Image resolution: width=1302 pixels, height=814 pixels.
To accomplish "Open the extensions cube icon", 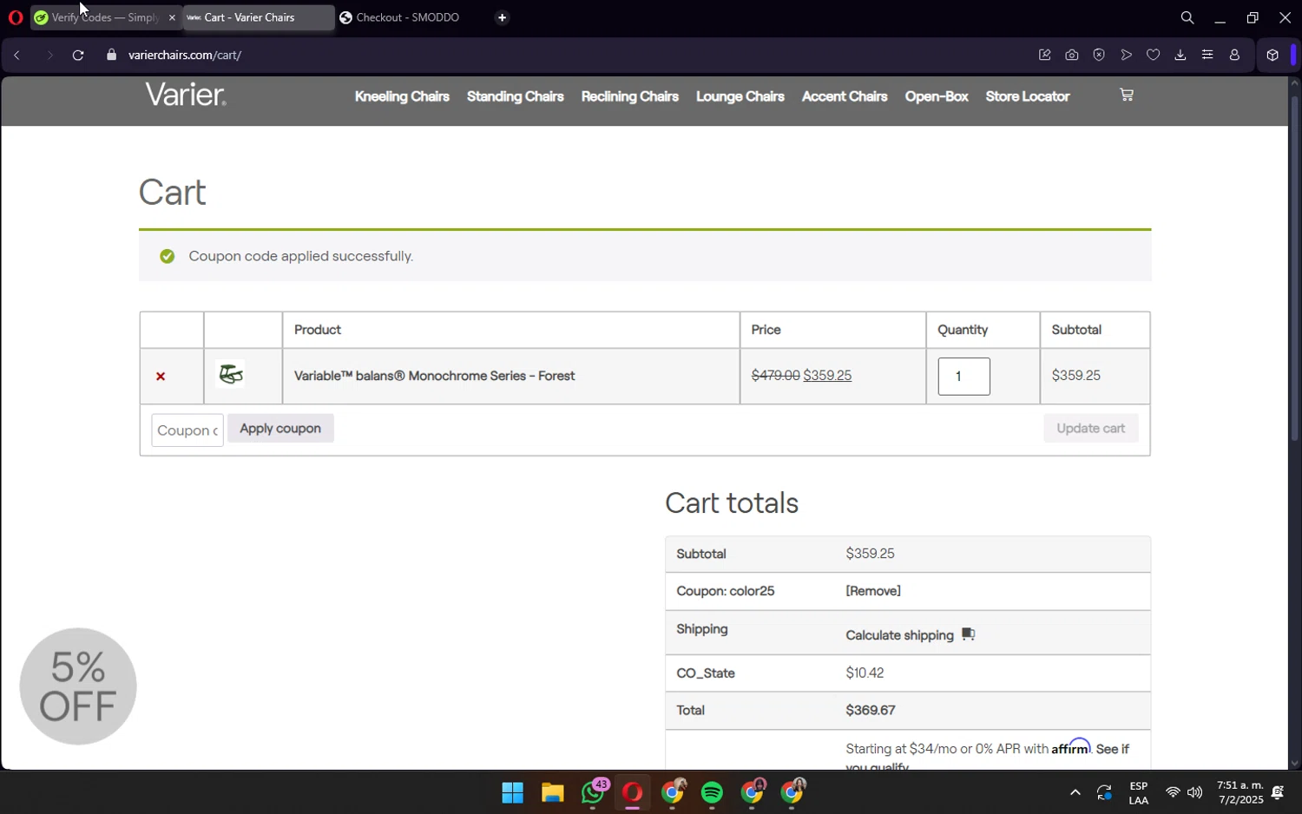I will [x=1272, y=55].
